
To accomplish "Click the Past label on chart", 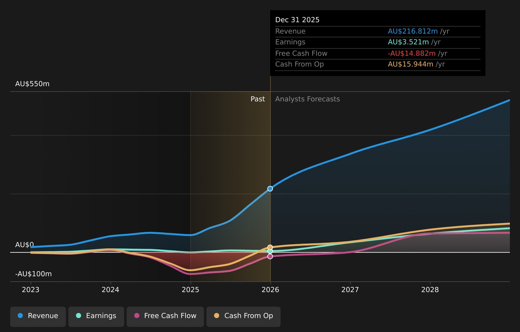I will pos(258,99).
